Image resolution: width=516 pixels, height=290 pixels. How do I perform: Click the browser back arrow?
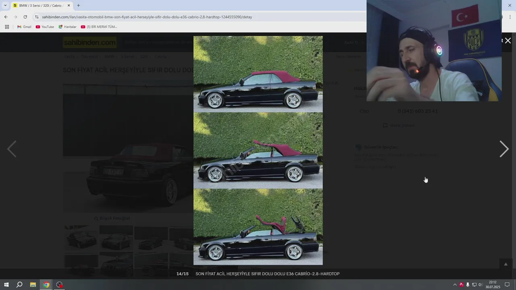pyautogui.click(x=6, y=17)
